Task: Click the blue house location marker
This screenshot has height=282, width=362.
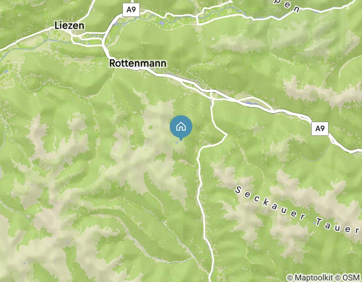Action: [x=181, y=127]
